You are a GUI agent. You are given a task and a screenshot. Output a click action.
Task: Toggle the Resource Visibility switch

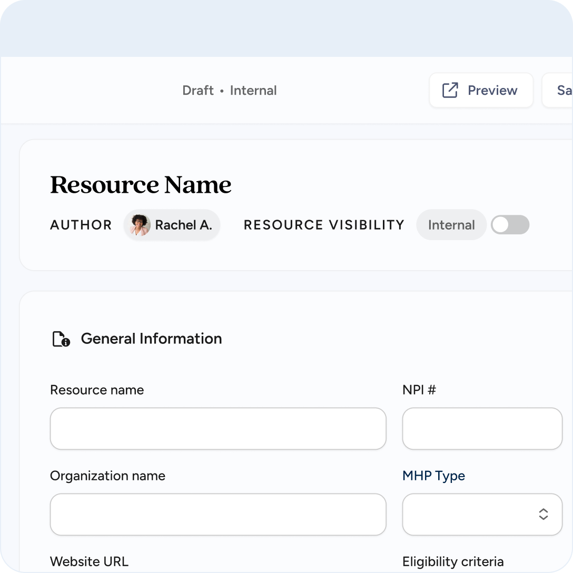(510, 225)
